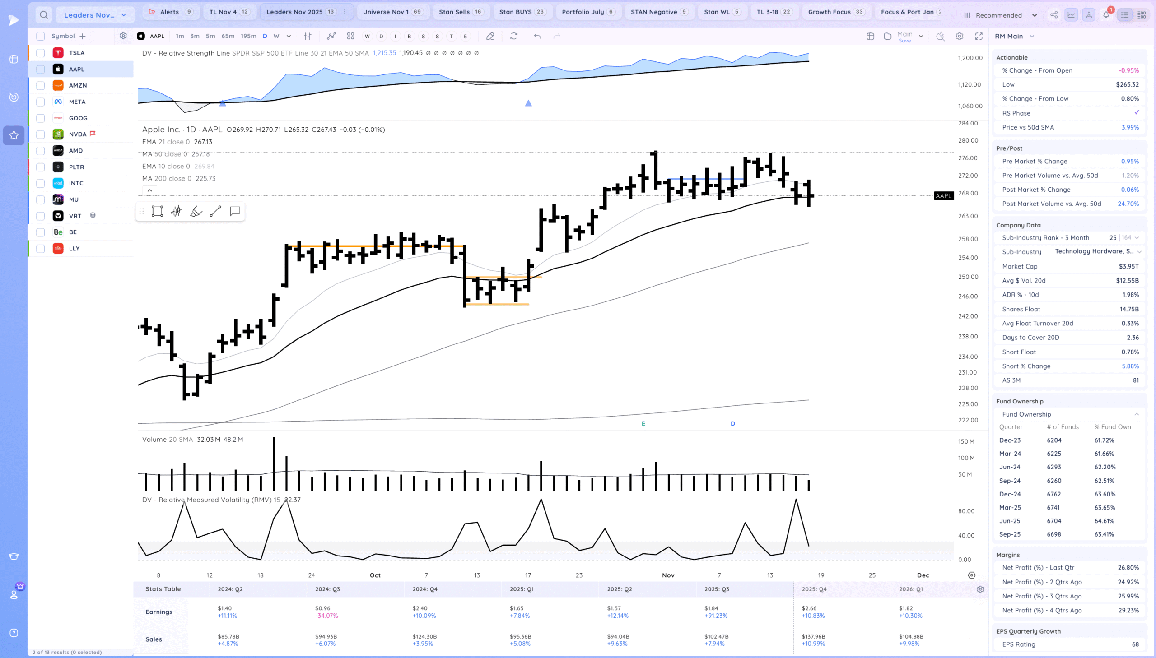Open chart settings gear near fullscreen
The image size is (1156, 658).
959,36
